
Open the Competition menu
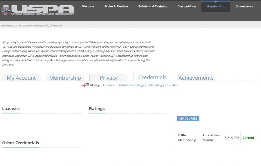pyautogui.click(x=187, y=6)
